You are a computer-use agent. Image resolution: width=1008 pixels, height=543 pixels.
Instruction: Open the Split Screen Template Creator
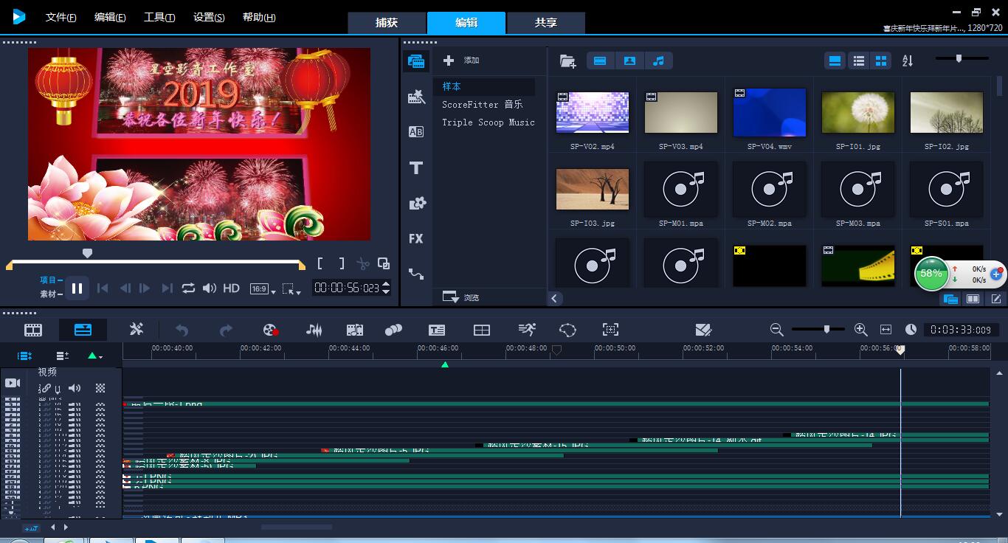click(x=703, y=330)
